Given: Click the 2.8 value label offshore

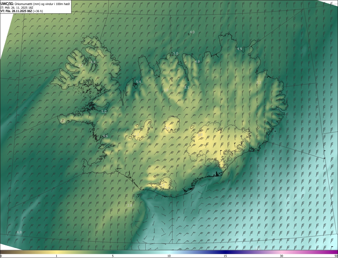Looking at the screenshot, I should click(x=130, y=205).
